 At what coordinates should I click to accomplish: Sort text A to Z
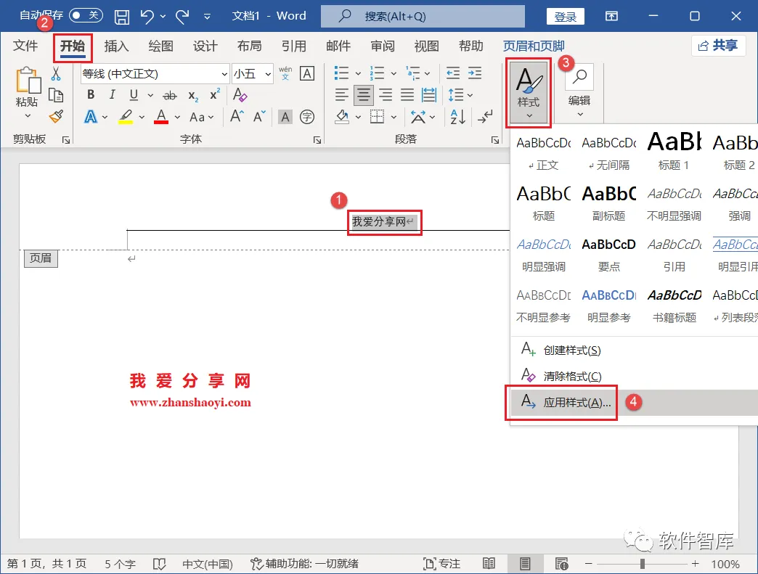[458, 117]
